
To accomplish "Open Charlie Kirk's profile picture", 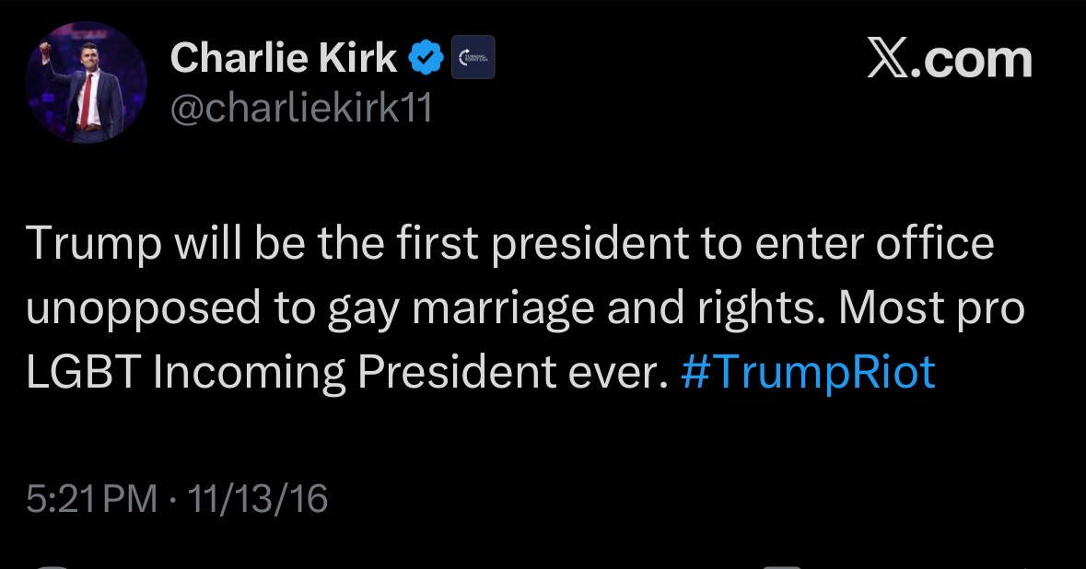I will 85,81.
